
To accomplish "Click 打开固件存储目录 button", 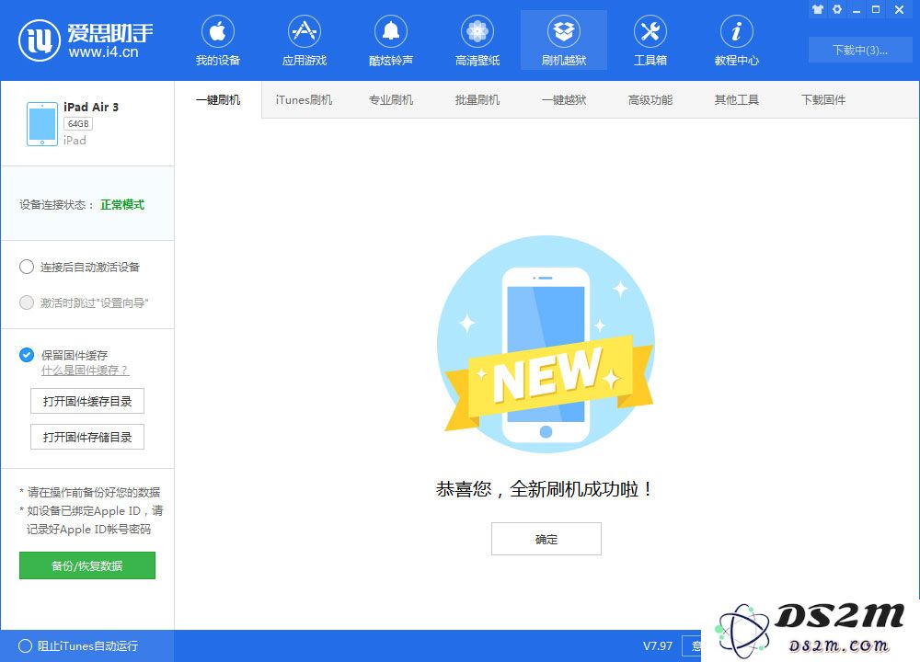I will 86,437.
